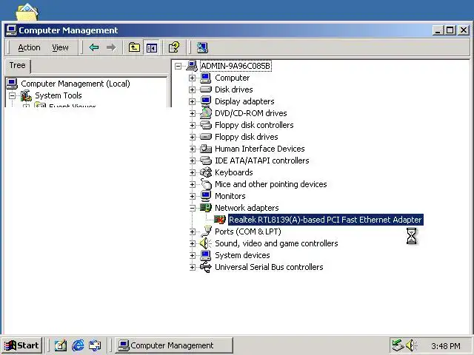
Task: Expand the DVD/CD-ROM drives category
Action: pyautogui.click(x=192, y=113)
